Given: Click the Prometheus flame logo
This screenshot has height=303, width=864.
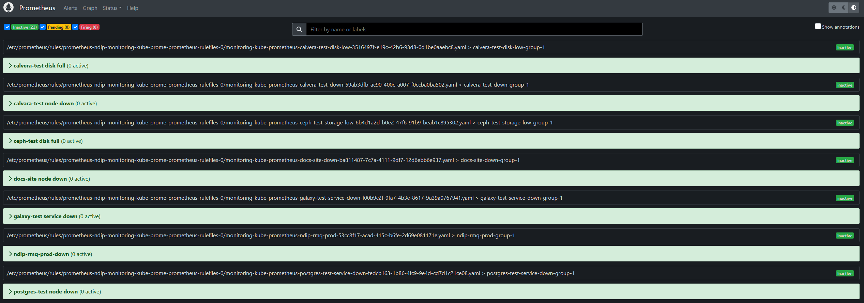Looking at the screenshot, I should (x=9, y=7).
